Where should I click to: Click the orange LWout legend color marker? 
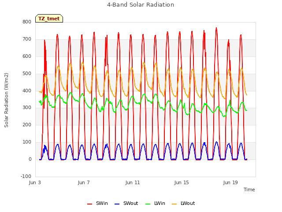pyautogui.click(x=174, y=204)
